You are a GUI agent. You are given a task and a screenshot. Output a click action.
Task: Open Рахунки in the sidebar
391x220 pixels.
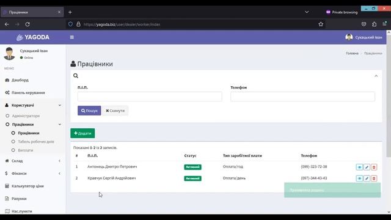coord(19,199)
